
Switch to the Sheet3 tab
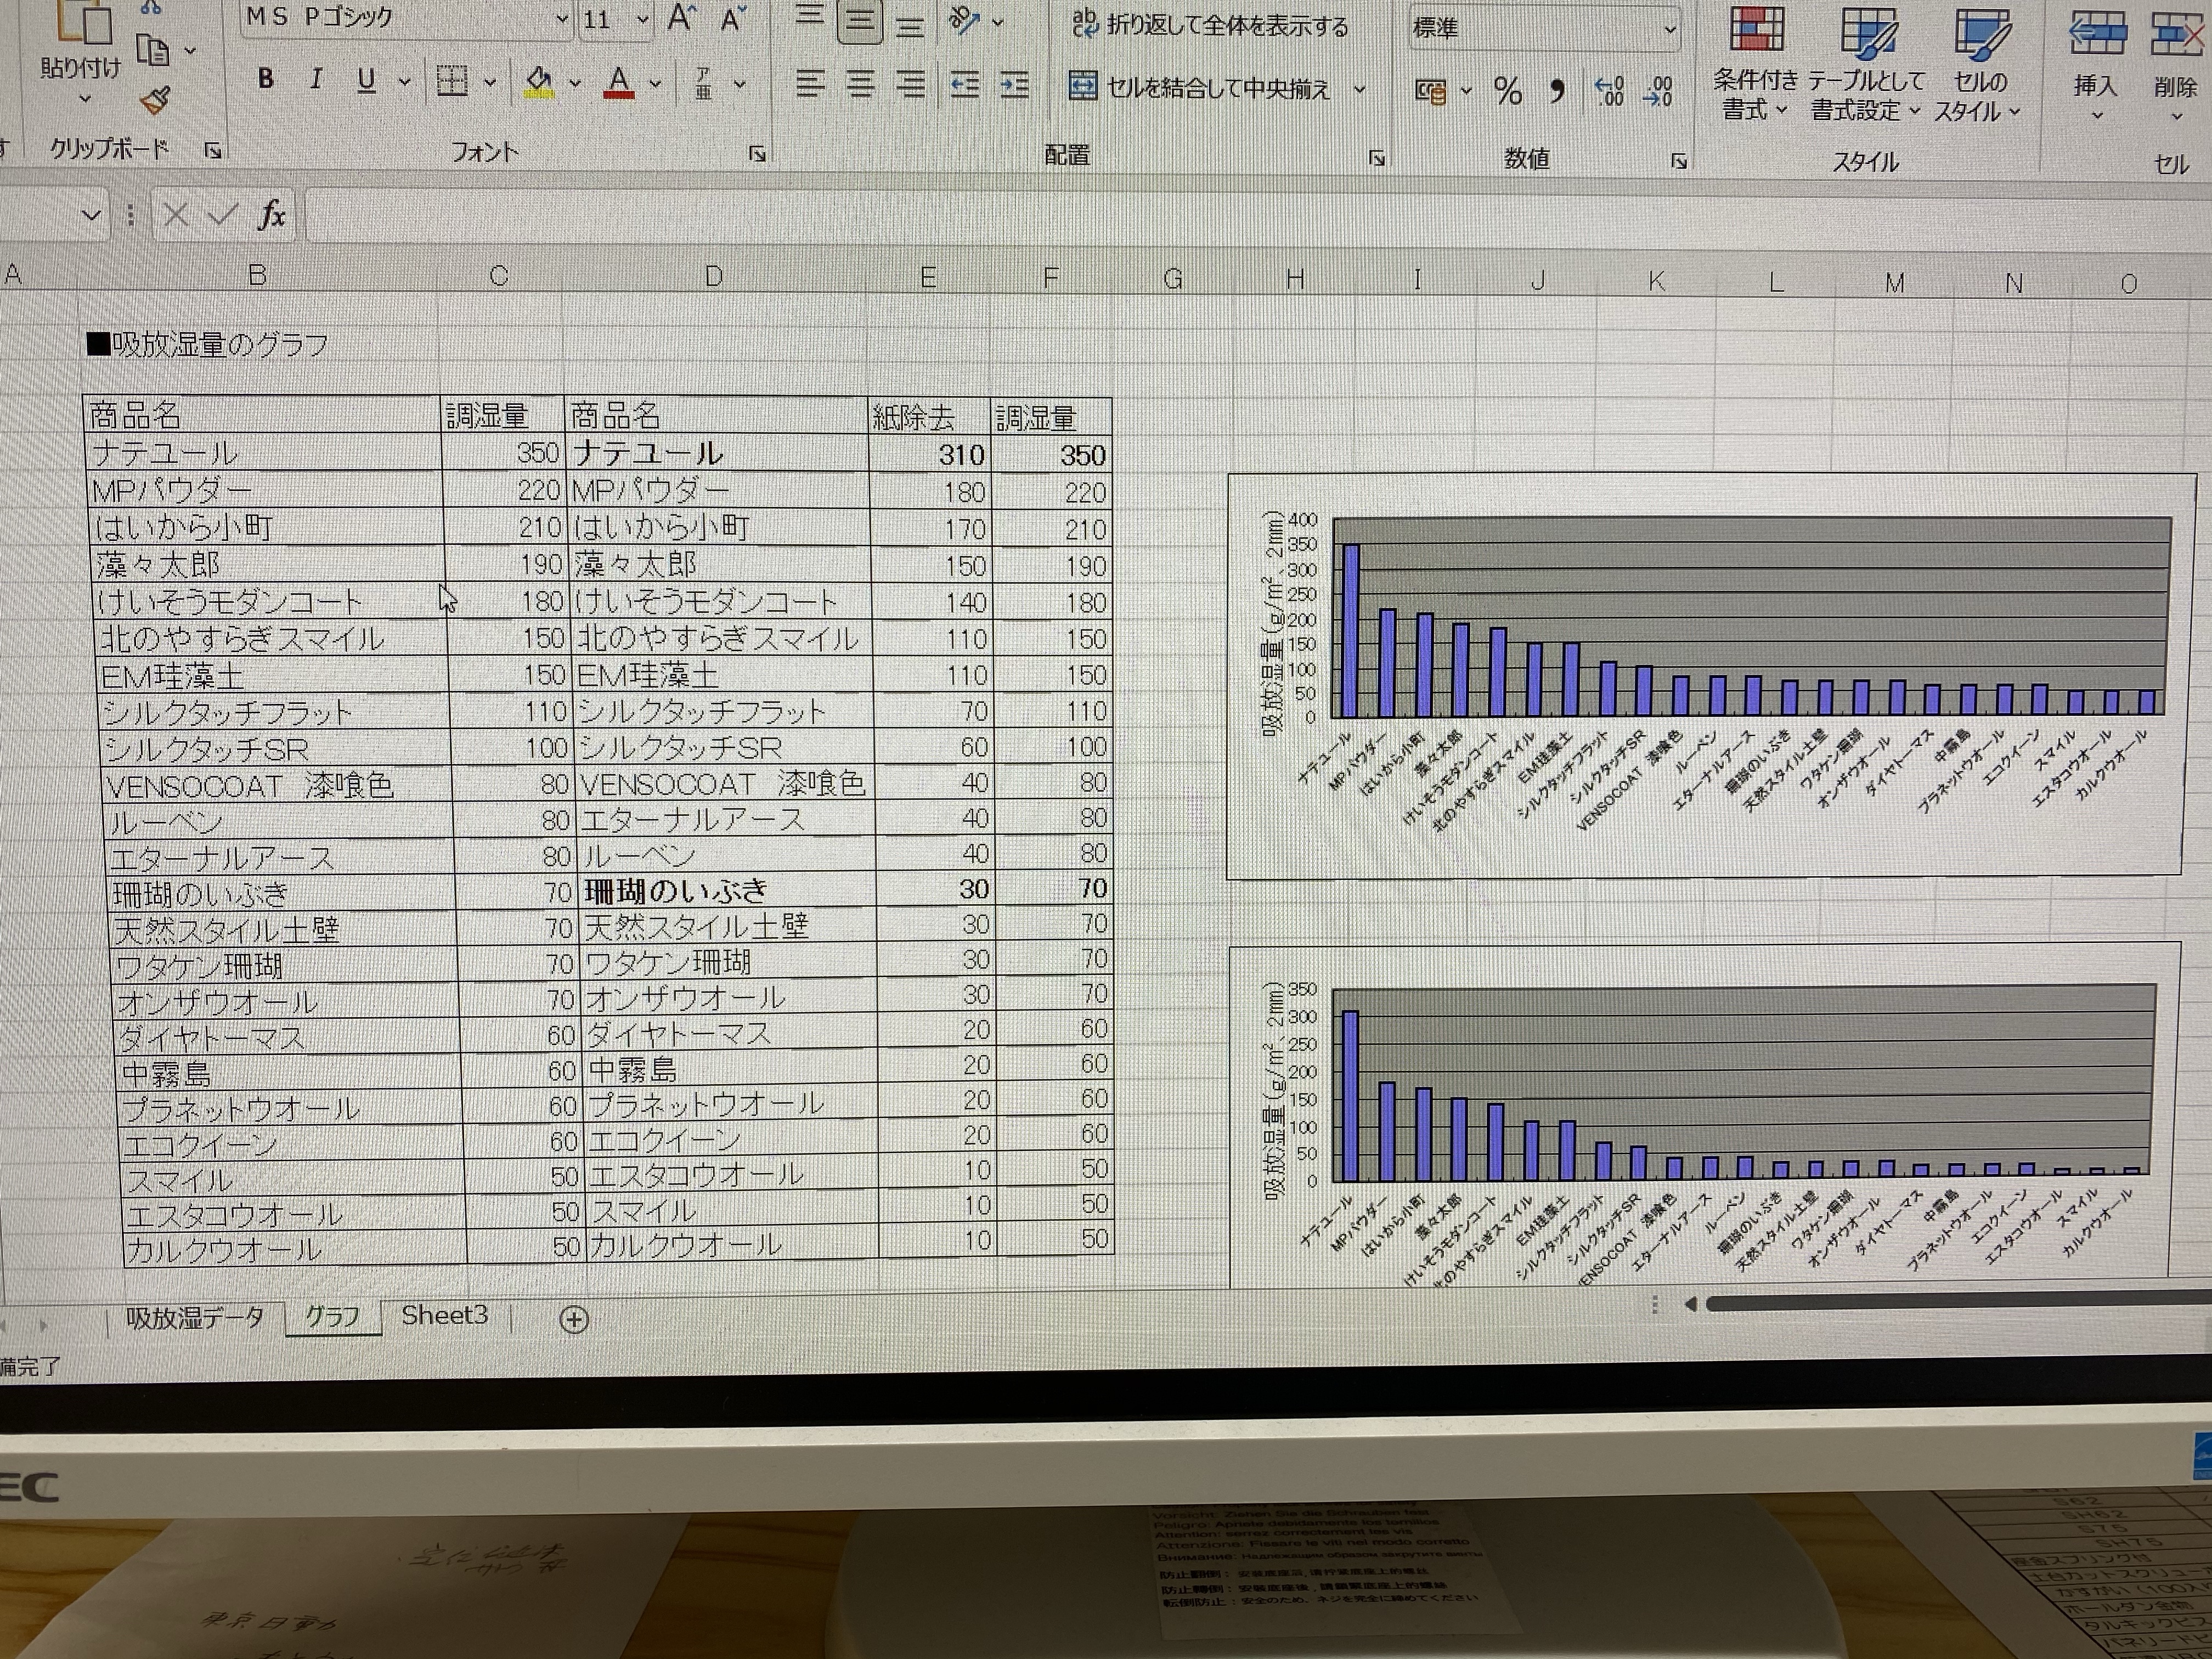click(x=444, y=1315)
